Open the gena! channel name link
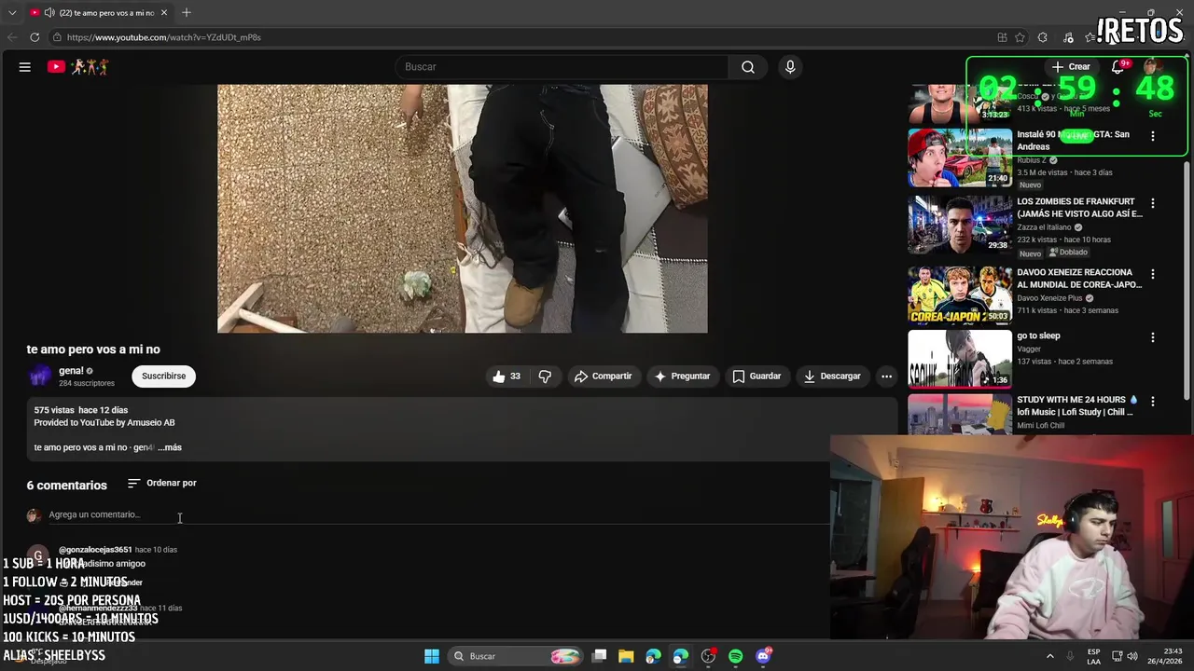The image size is (1194, 671). click(71, 371)
